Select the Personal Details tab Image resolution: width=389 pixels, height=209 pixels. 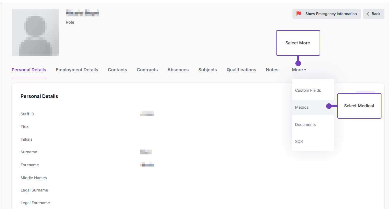(29, 70)
